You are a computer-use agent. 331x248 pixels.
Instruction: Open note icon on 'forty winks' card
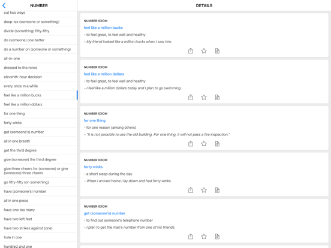coord(217,190)
